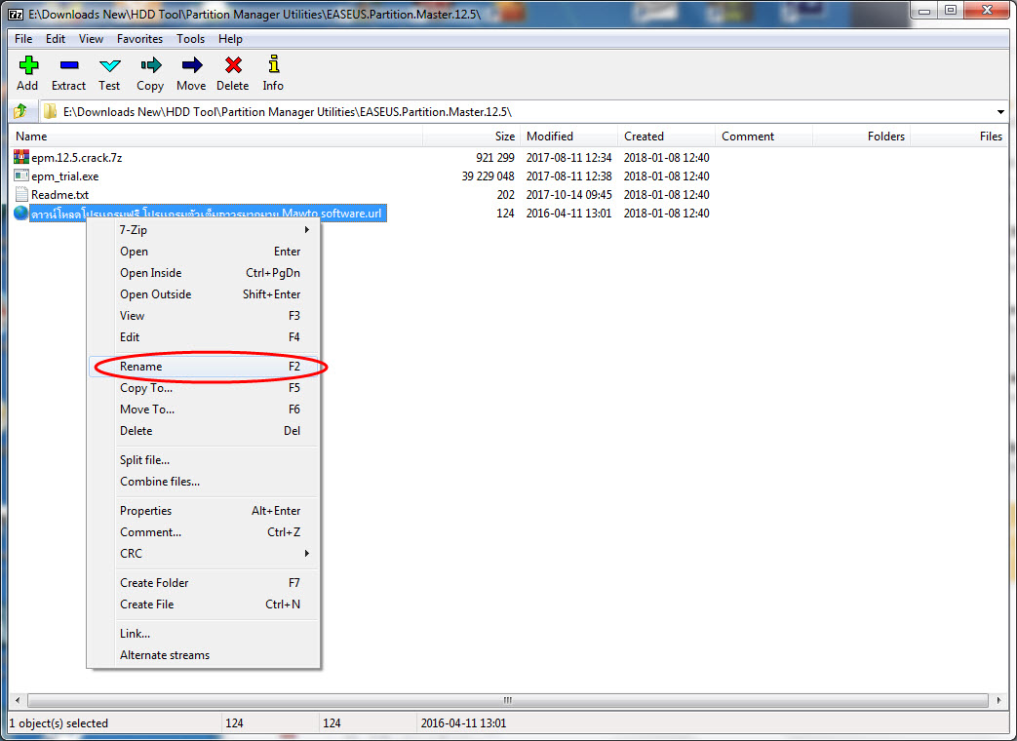The height and width of the screenshot is (741, 1017).
Task: Click the Readme.txt document icon
Action: [x=20, y=194]
